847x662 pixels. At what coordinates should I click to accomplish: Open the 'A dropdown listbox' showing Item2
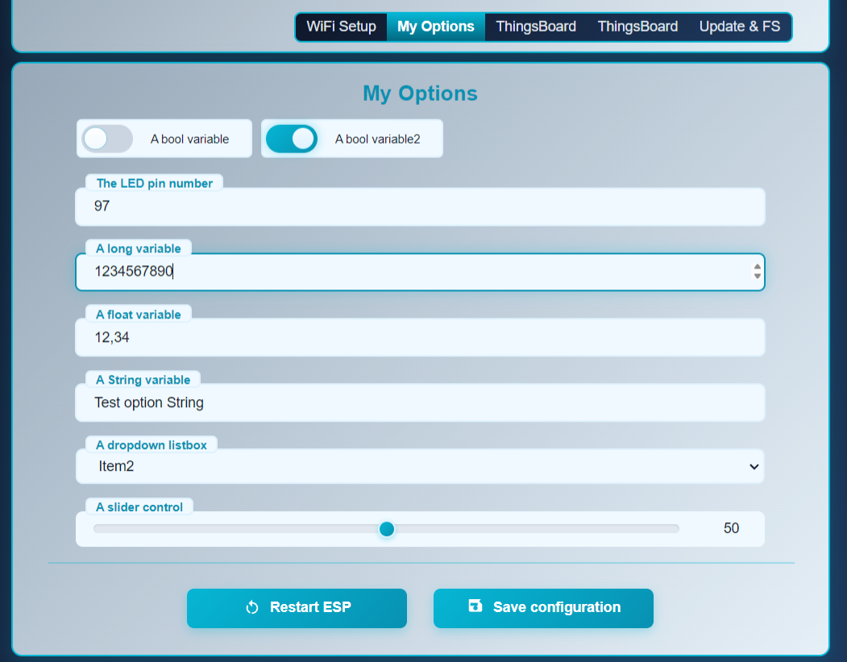click(x=420, y=466)
